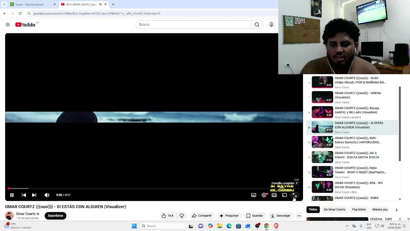Select the SI ESTÁS CON ALGUIEN playlist row

coord(352,127)
